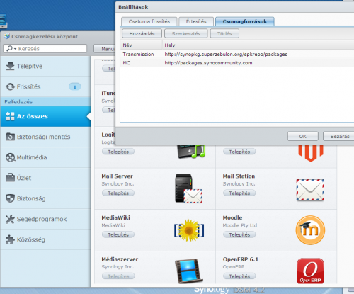Install Mail Station via Telepítés
The height and width of the screenshot is (294, 354).
click(x=239, y=193)
